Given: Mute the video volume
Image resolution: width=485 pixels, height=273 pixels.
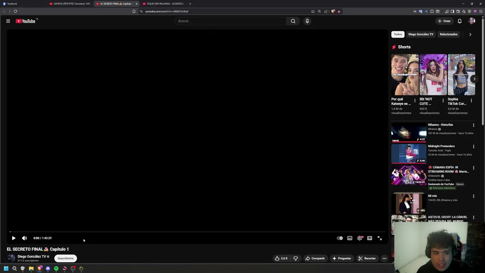Looking at the screenshot, I should click(x=24, y=238).
